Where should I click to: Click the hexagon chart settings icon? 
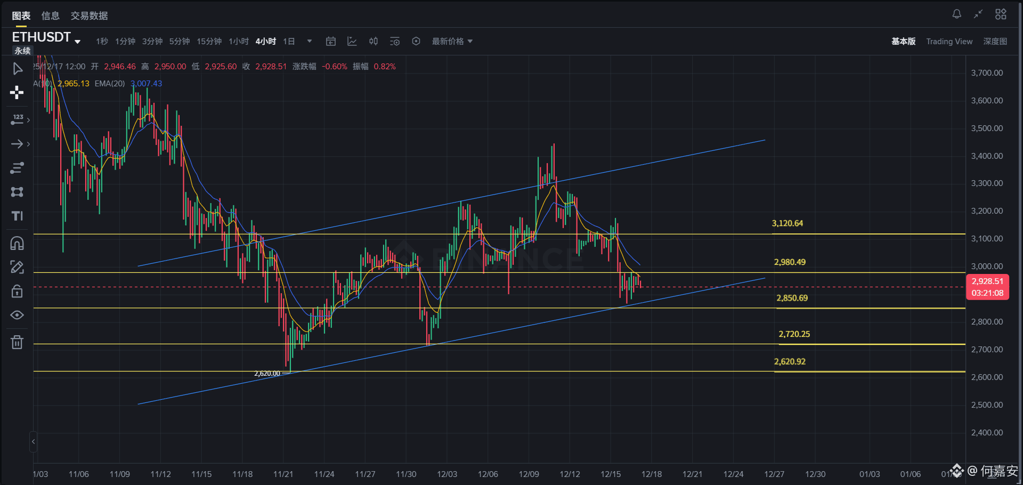tap(416, 41)
